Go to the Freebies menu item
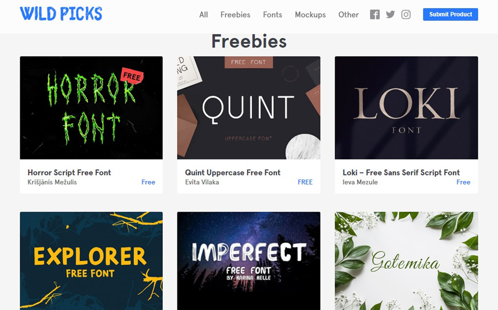This screenshot has height=310, width=498. [235, 15]
